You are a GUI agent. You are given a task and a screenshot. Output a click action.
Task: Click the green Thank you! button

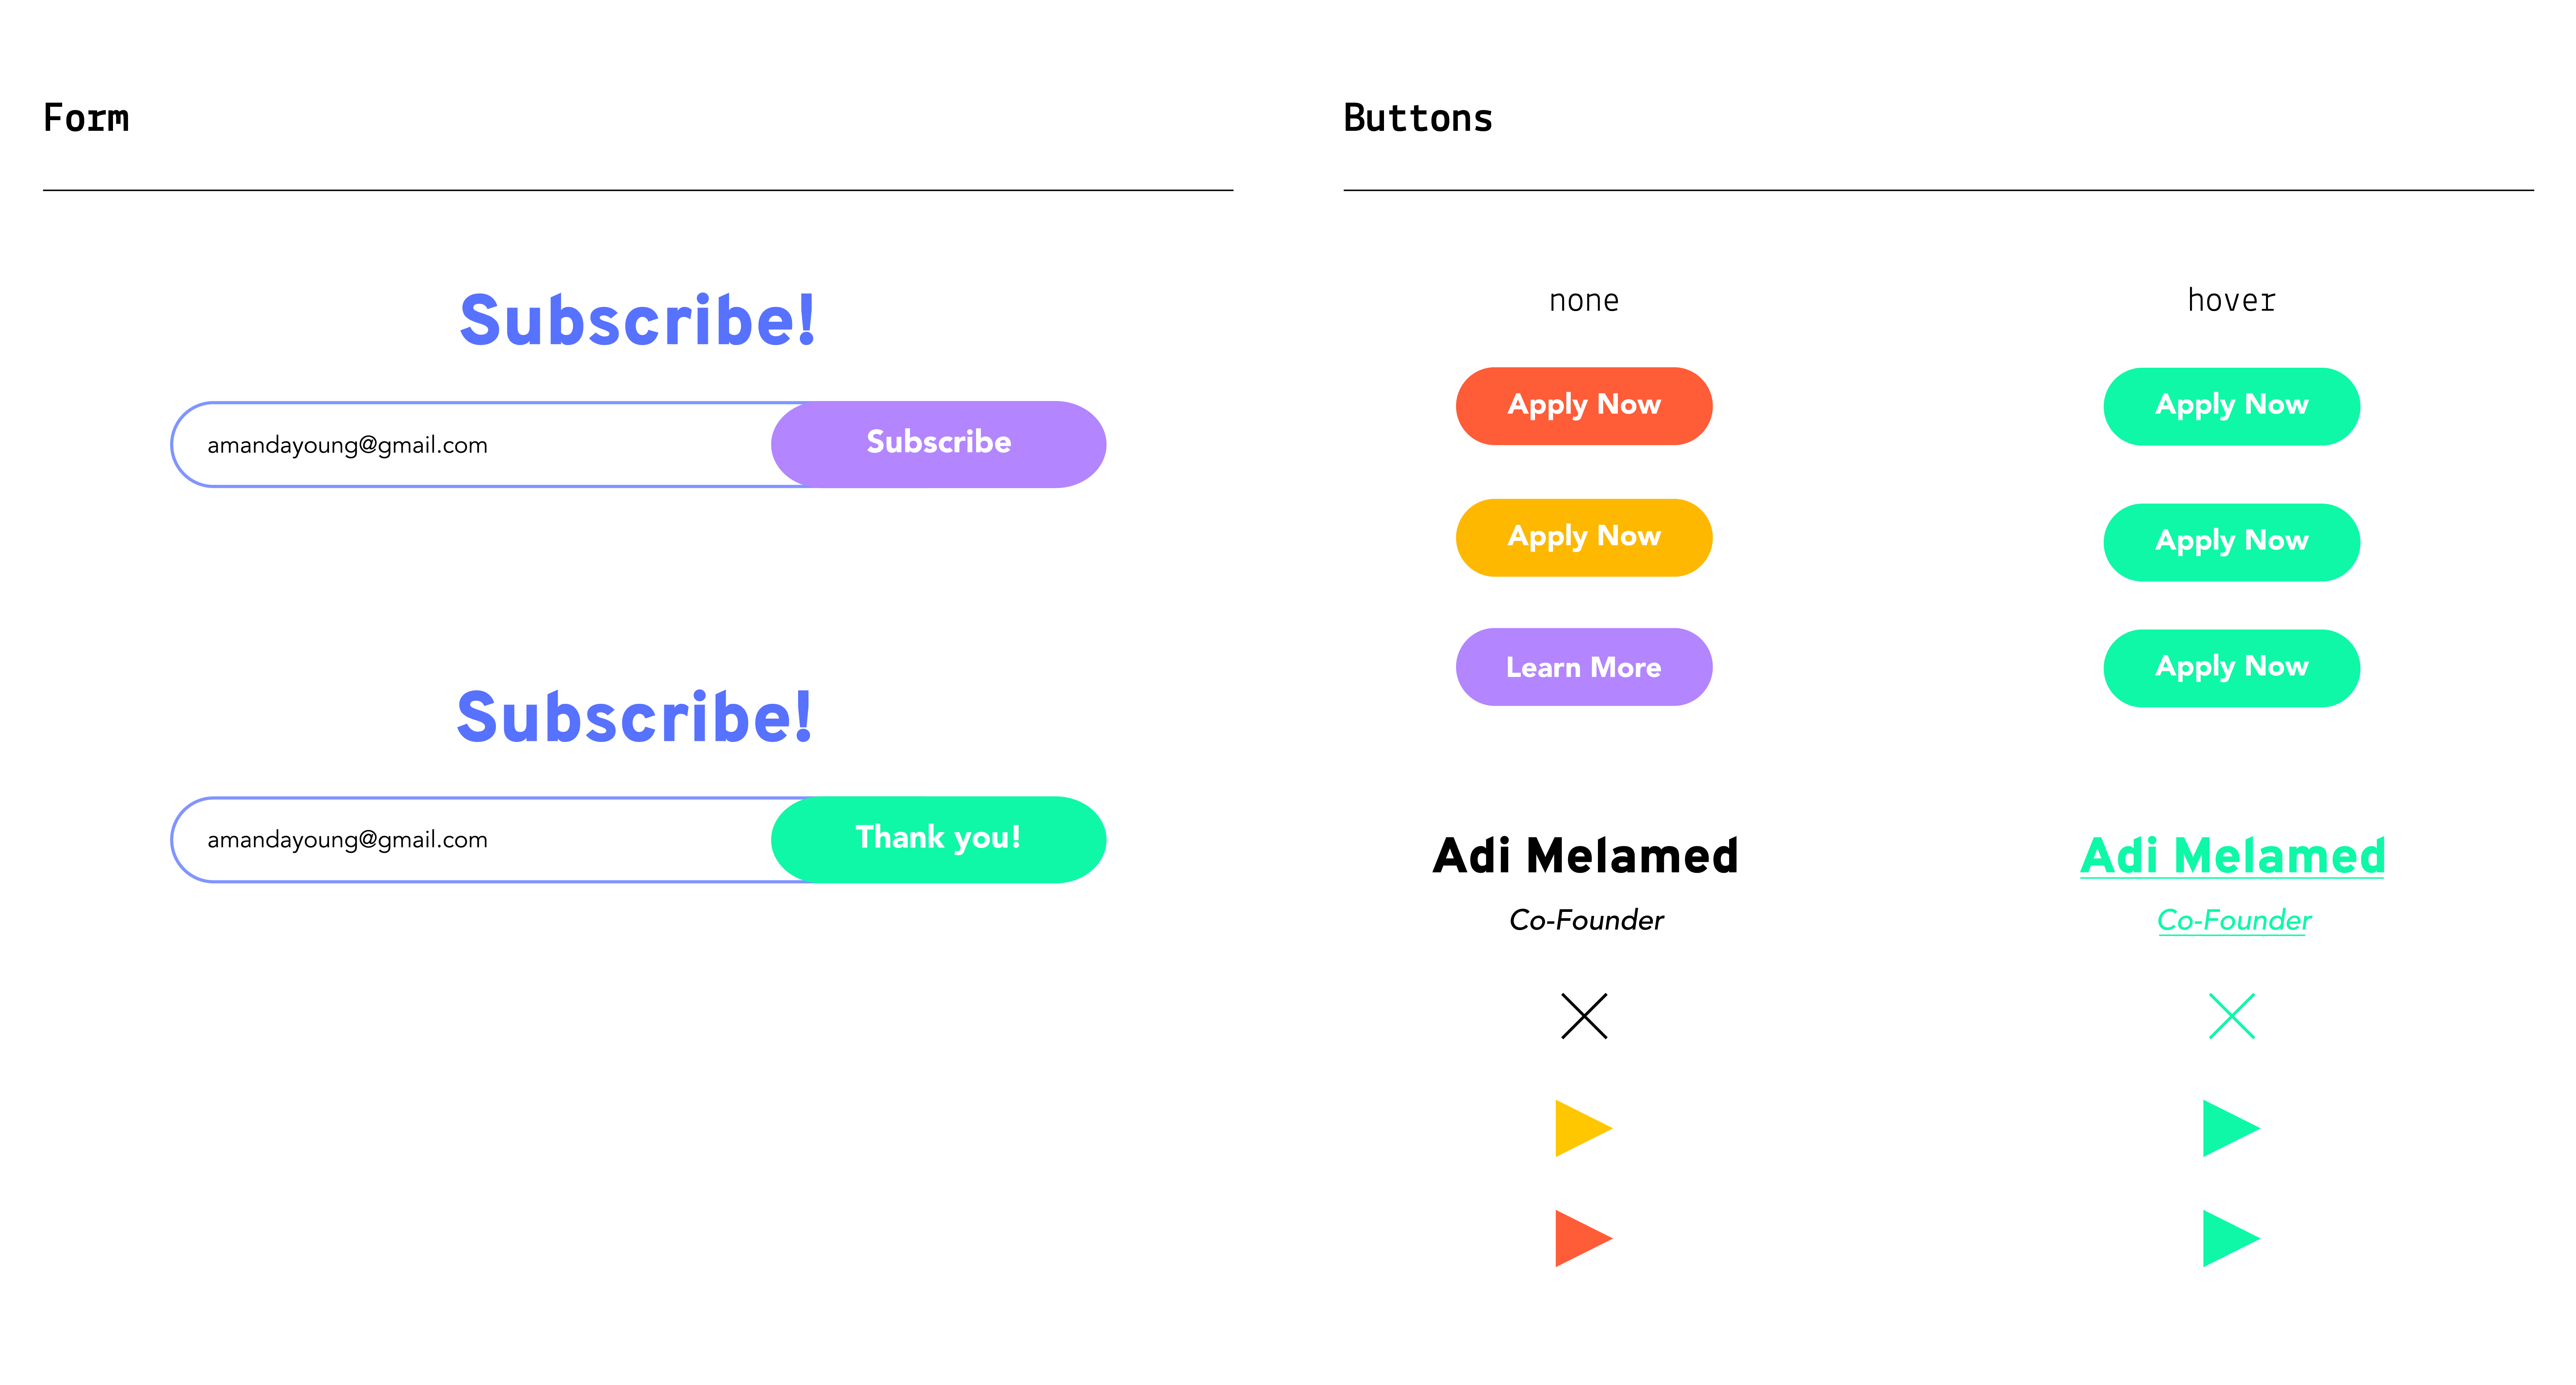tap(938, 839)
